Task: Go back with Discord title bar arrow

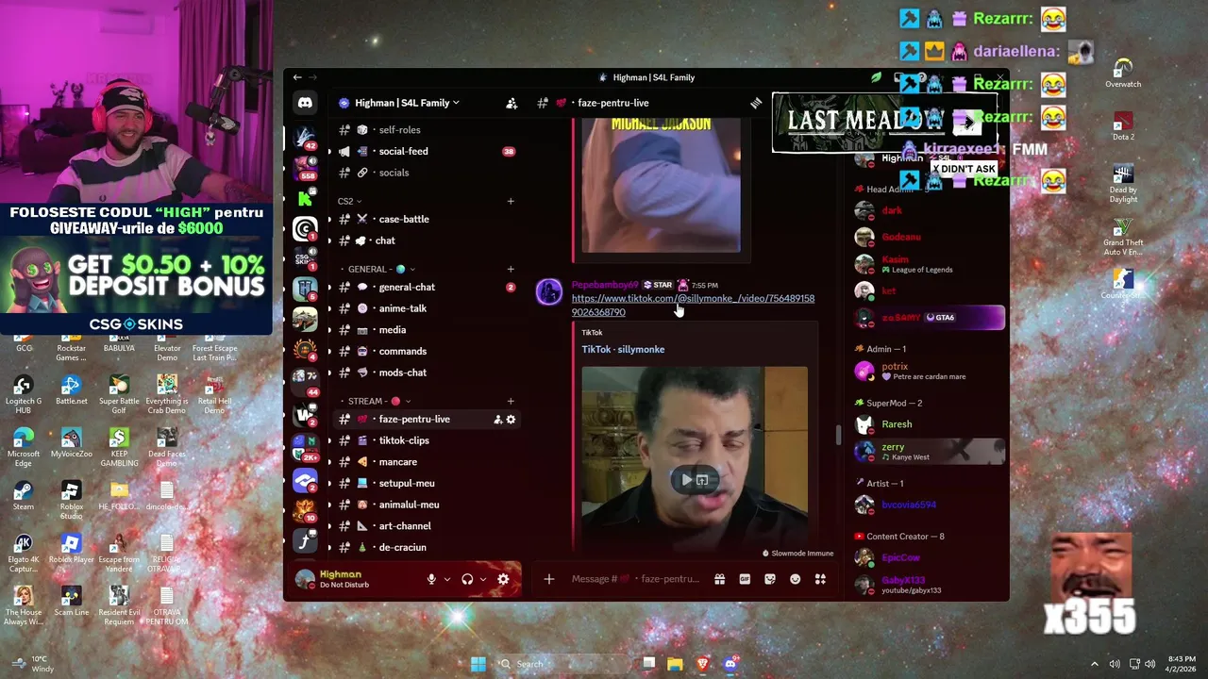Action: click(297, 77)
